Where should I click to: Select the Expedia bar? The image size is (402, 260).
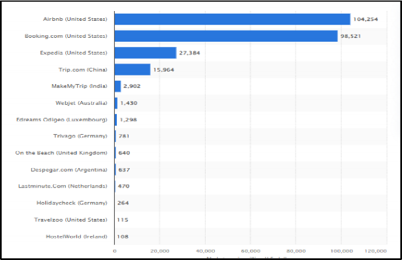coord(146,53)
